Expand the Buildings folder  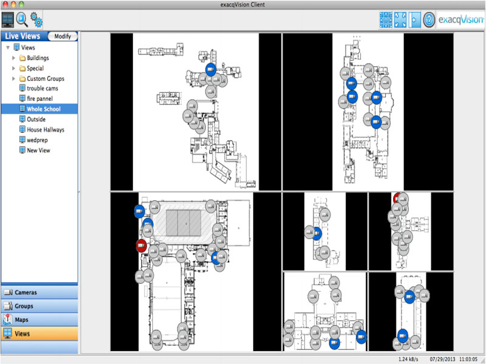(14, 58)
